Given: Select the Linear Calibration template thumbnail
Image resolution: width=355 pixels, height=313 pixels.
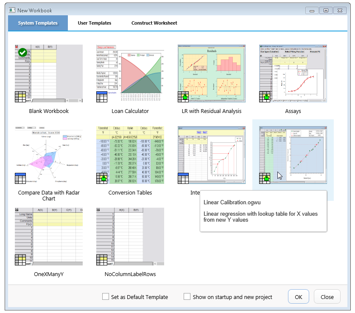Looking at the screenshot, I should [x=293, y=155].
